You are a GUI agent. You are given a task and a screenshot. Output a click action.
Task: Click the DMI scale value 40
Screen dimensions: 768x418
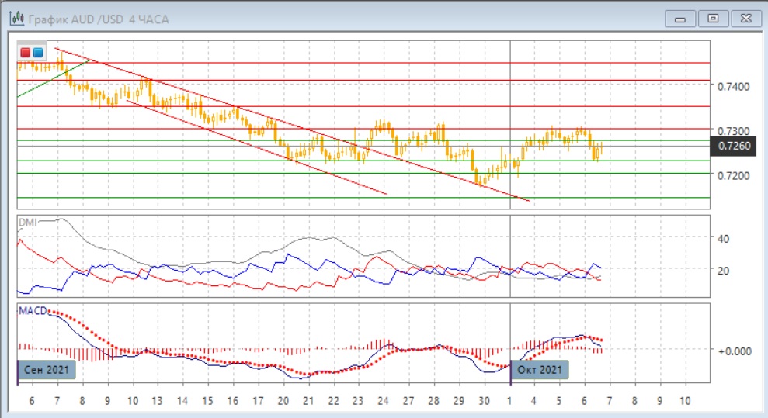point(723,239)
